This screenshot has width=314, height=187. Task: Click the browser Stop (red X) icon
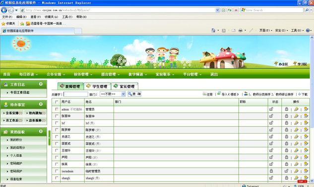pyautogui.click(x=236, y=10)
